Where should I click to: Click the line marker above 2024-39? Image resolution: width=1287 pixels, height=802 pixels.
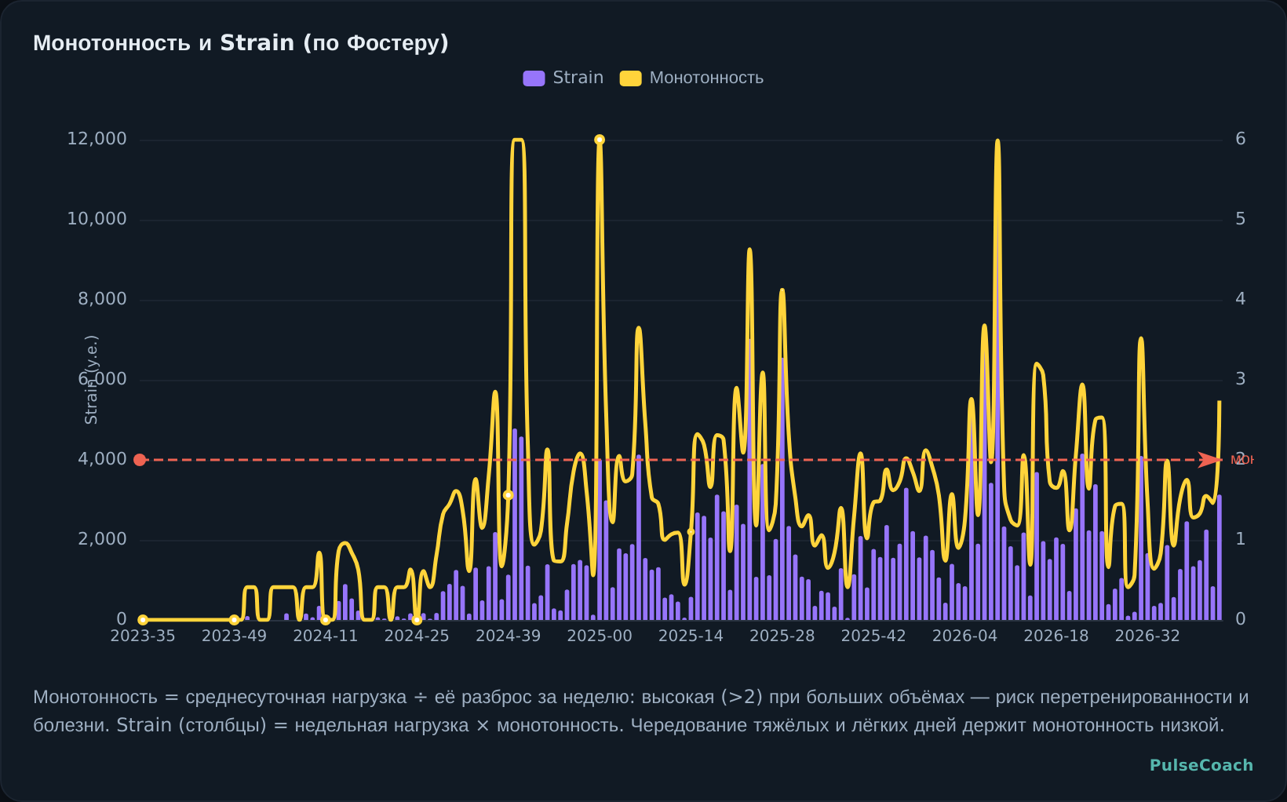508,495
